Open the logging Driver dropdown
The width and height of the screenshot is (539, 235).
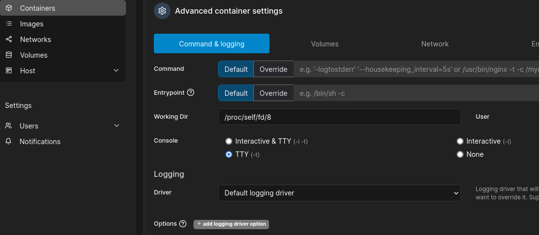[x=339, y=193]
